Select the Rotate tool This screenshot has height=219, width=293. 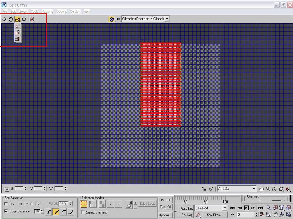[11, 19]
